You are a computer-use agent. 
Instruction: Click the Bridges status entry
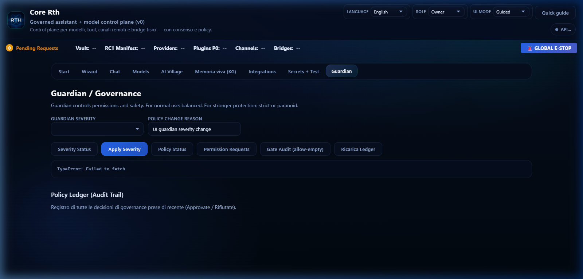click(x=287, y=48)
